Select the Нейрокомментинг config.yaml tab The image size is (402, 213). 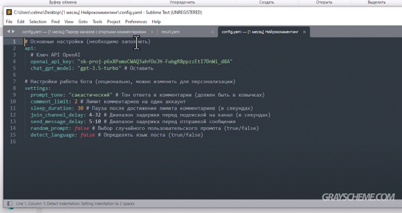click(x=260, y=32)
